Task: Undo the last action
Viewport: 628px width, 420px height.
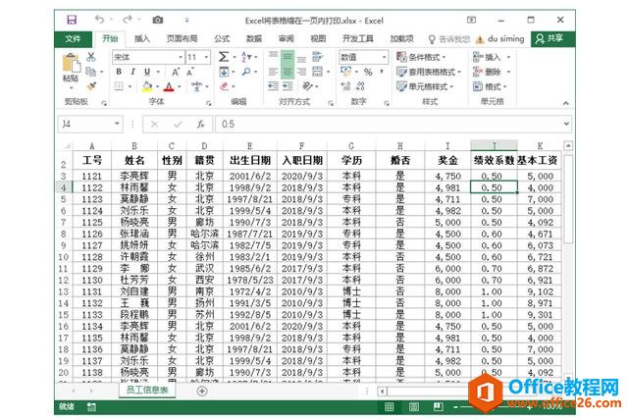Action: pyautogui.click(x=99, y=20)
